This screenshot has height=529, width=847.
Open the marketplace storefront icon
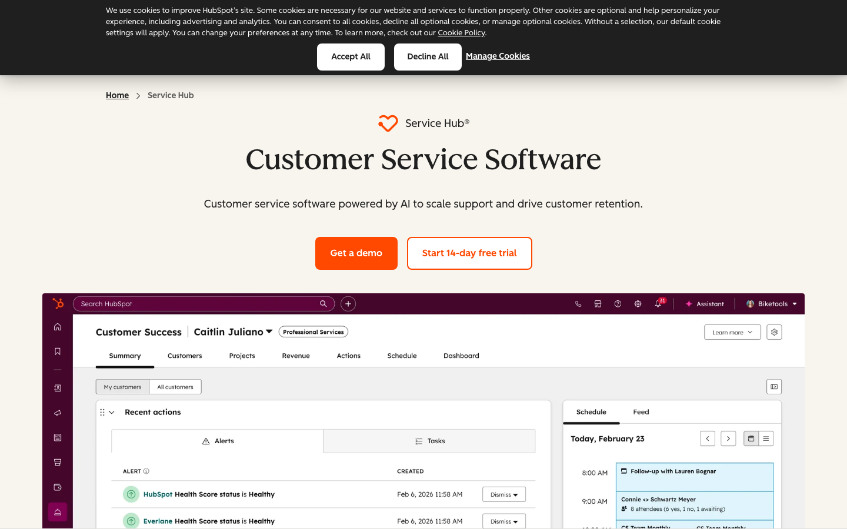click(598, 304)
